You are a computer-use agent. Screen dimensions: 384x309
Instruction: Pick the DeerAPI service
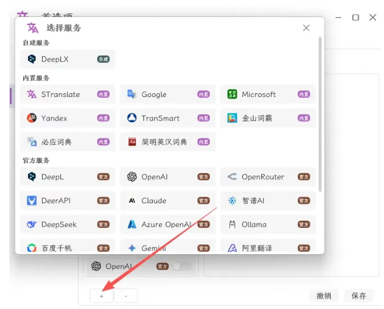click(68, 201)
